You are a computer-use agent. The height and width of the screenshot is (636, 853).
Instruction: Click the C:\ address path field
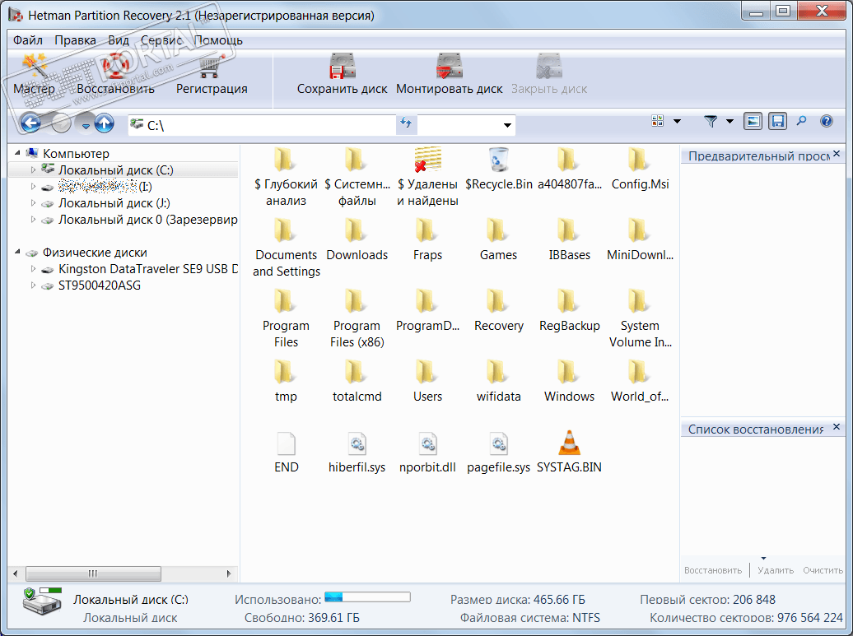click(x=262, y=125)
